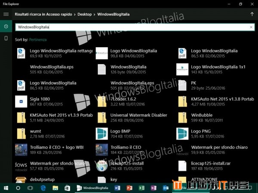The height and width of the screenshot is (193, 258).
Task: Select ATTIVAZIONE folder name
Action: click(204, 179)
